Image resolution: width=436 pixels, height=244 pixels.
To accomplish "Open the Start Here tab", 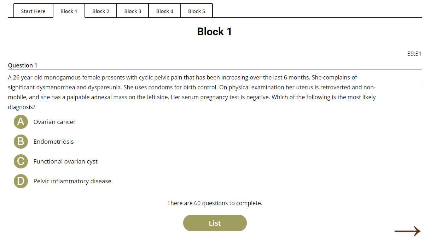I will tap(33, 11).
